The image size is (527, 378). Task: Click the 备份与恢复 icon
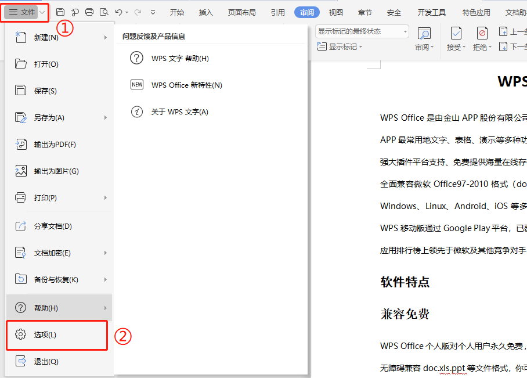pos(20,279)
